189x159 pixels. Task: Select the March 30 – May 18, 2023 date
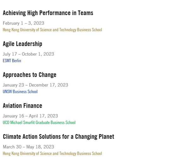click(28, 147)
